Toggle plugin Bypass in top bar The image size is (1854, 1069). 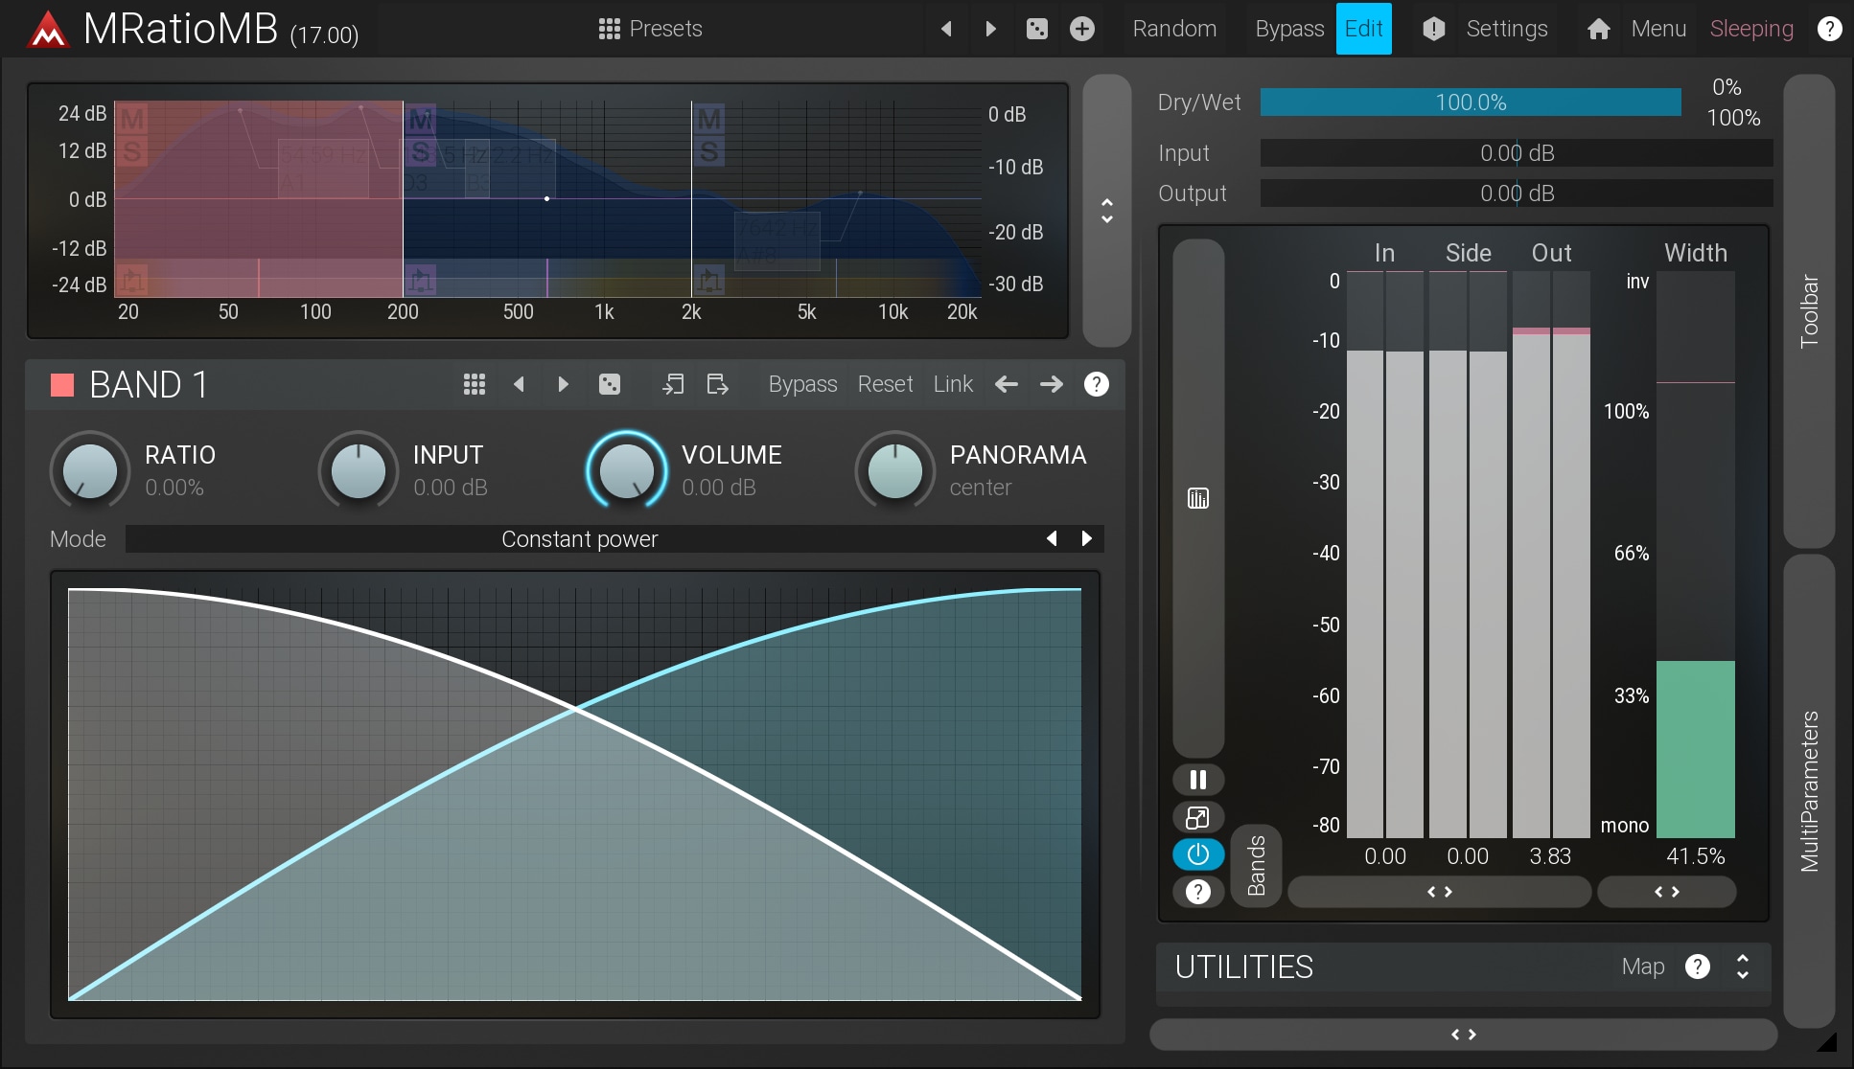[x=1288, y=29]
